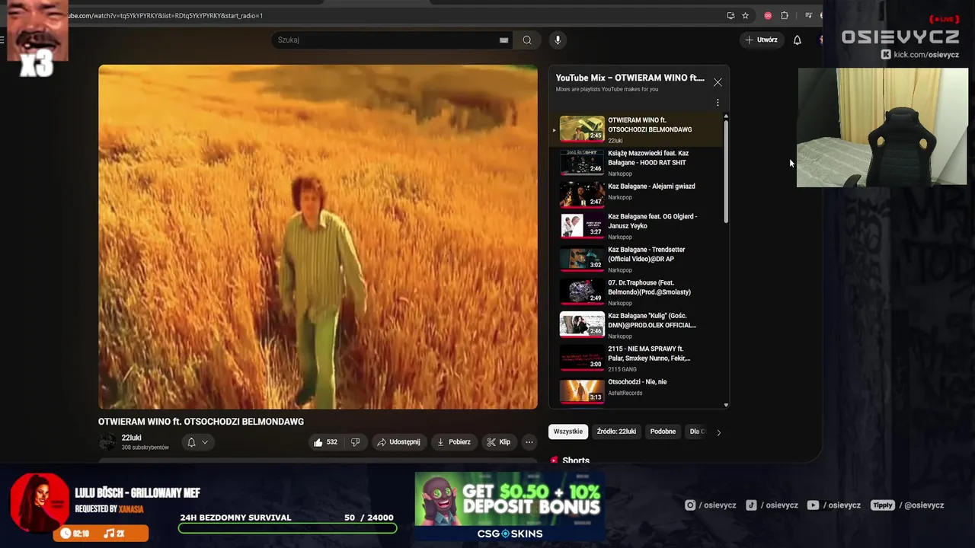Open the 22luki channel name link
The height and width of the screenshot is (548, 975).
point(132,438)
